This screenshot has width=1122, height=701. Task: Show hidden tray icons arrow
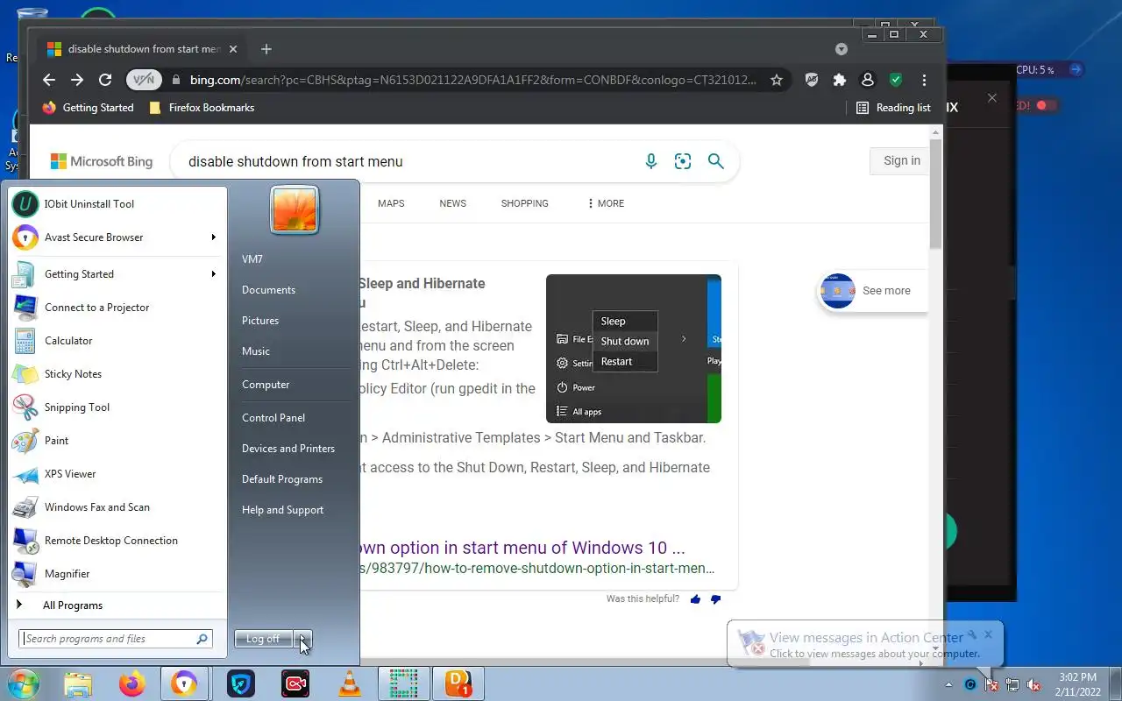(x=948, y=684)
